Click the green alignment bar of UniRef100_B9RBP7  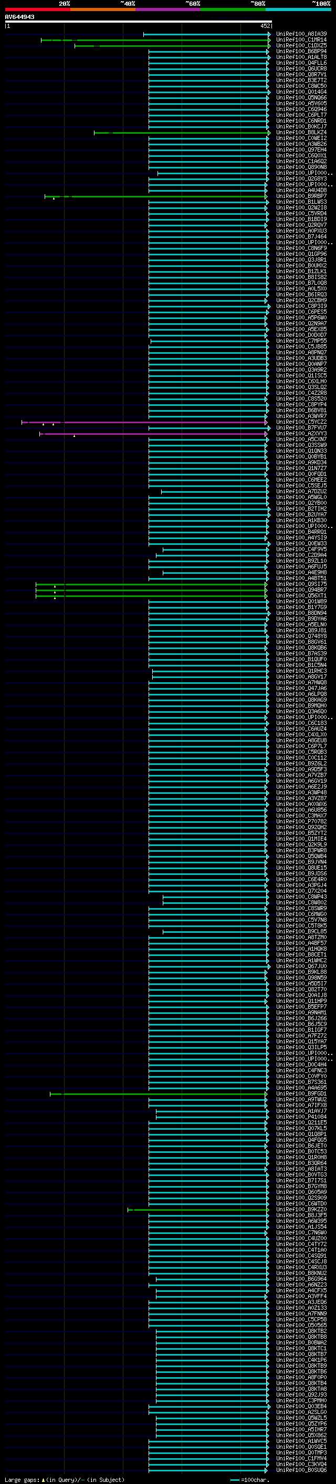pyautogui.click(x=155, y=196)
